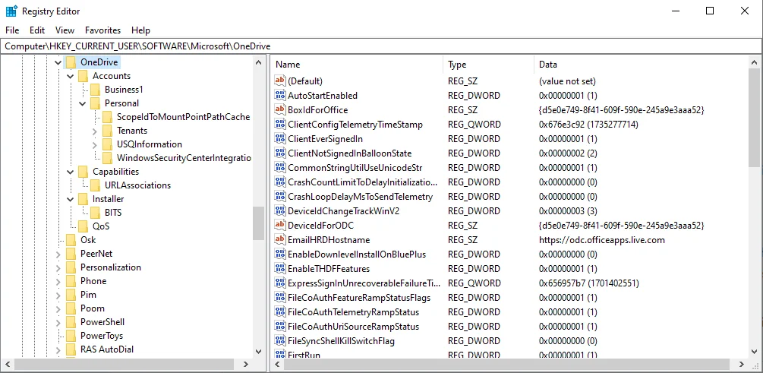Select the RAS AutoDial key
Screen dimensions: 763x373
(106, 349)
